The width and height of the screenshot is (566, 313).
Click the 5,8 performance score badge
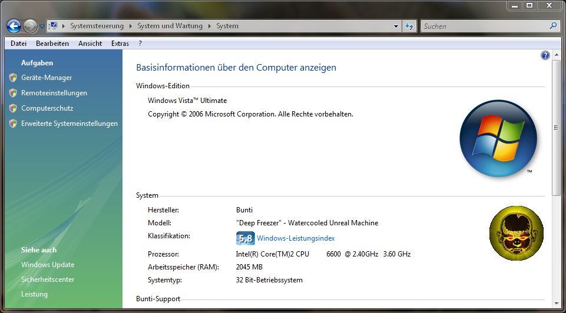click(x=245, y=238)
